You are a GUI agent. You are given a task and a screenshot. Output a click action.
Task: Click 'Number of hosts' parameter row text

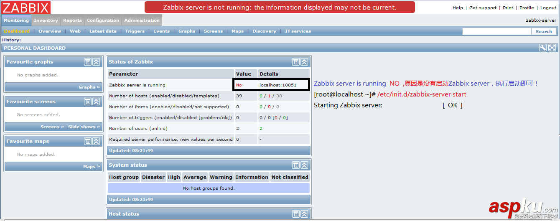164,96
